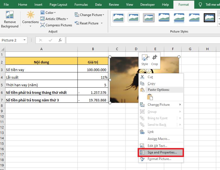Select Format Picture in the context menu
Screen dimensions: 220x170
(x=159, y=159)
